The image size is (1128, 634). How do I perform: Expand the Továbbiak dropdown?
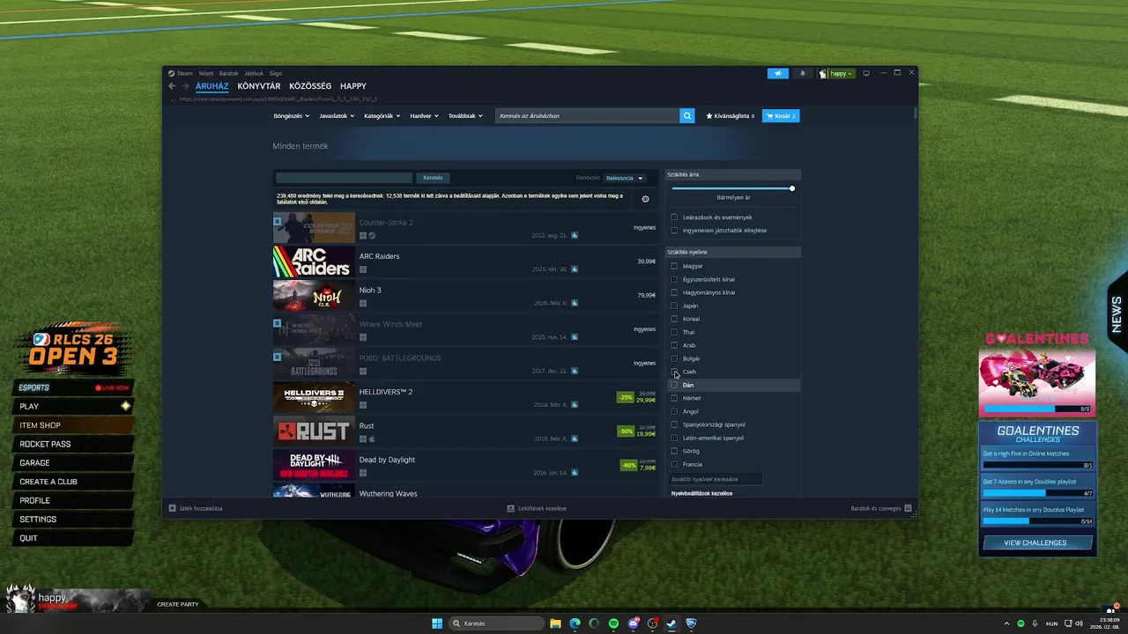465,116
